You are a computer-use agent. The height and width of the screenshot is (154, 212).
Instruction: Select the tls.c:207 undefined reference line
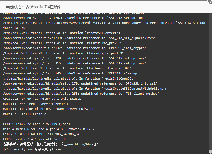tap(75, 18)
